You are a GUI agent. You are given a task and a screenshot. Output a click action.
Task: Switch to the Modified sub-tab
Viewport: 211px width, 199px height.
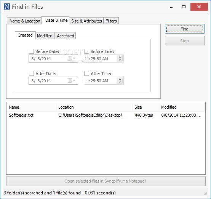click(x=45, y=36)
